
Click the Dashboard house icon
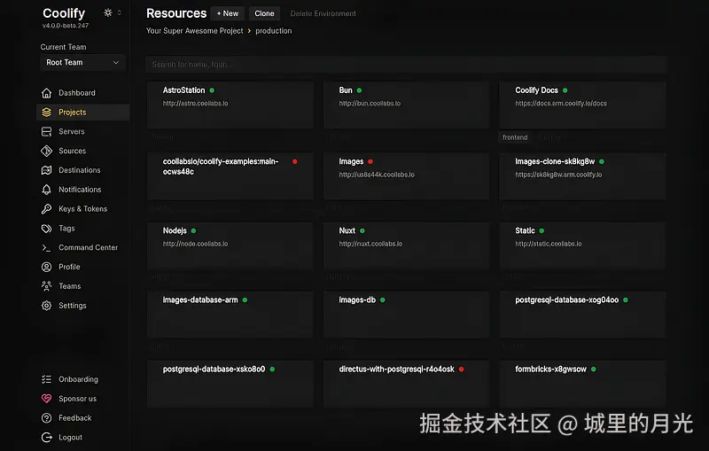tap(47, 93)
